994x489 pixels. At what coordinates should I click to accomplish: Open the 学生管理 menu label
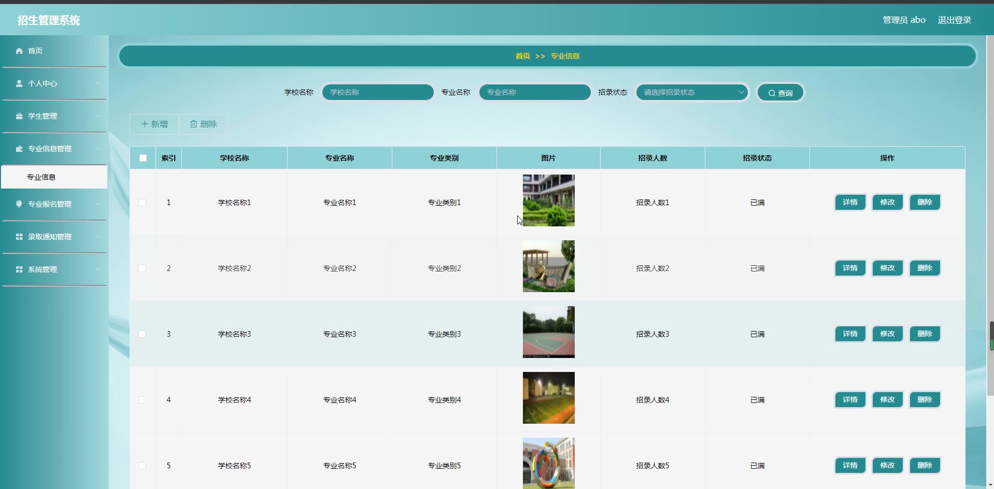coord(42,116)
